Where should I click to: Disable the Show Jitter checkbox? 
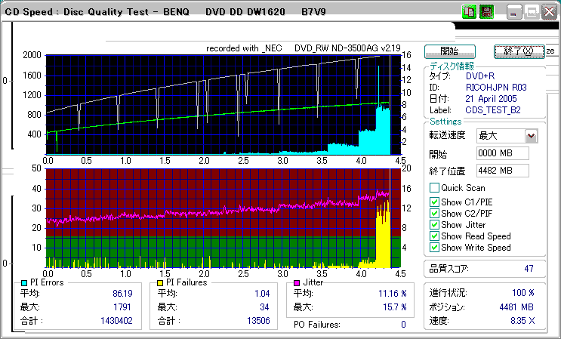point(434,224)
